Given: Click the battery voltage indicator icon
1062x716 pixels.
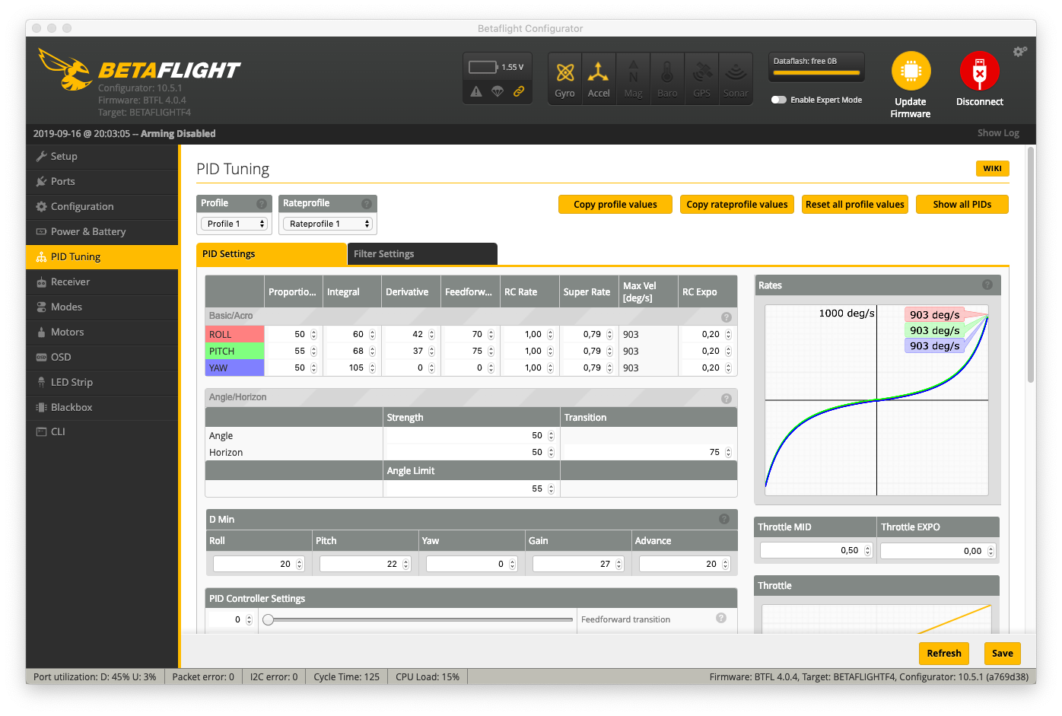Looking at the screenshot, I should 483,67.
